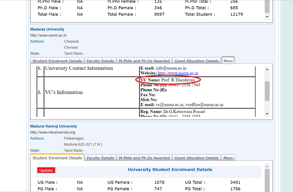Click the Phone No (O) 2536 7563 text

(x=170, y=85)
